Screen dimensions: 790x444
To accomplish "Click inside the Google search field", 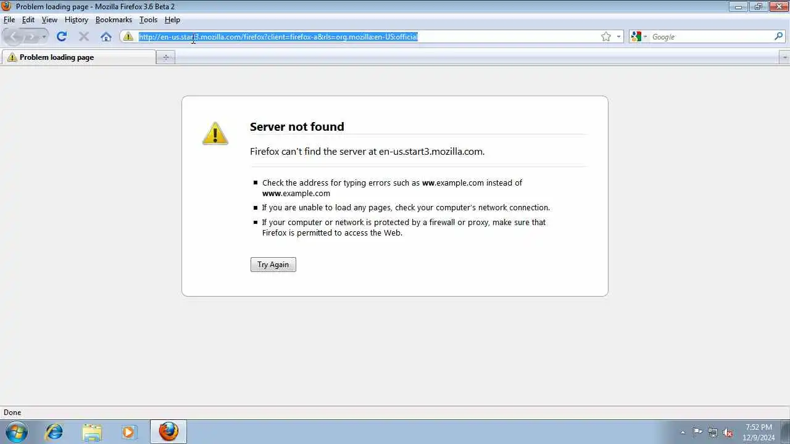I will (x=711, y=37).
